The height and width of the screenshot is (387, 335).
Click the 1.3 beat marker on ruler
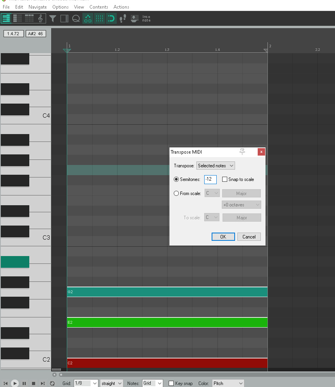167,50
